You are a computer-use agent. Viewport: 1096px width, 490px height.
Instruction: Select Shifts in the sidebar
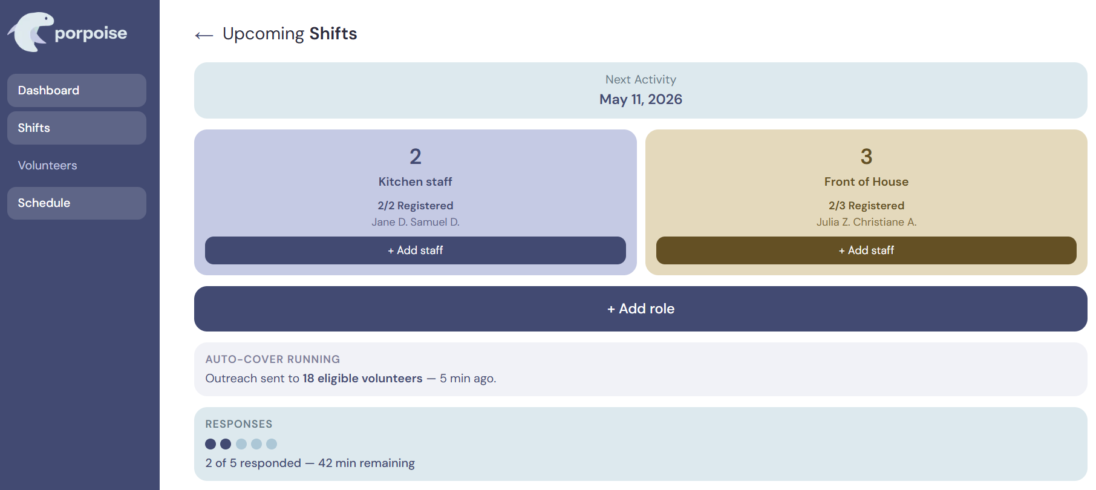tap(77, 128)
